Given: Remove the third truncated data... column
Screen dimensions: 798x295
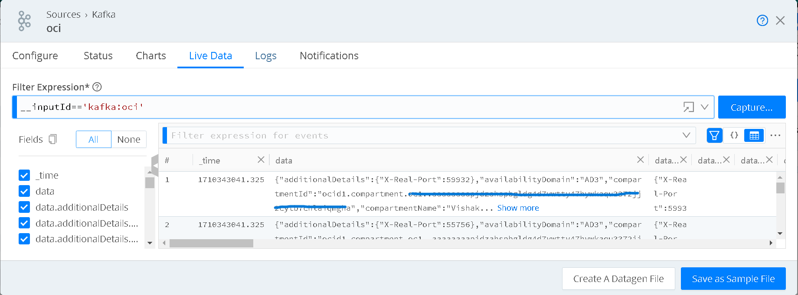Looking at the screenshot, I should (x=769, y=160).
